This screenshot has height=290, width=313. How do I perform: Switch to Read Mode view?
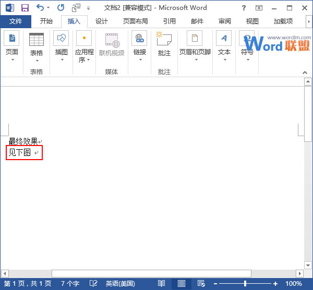(x=161, y=283)
